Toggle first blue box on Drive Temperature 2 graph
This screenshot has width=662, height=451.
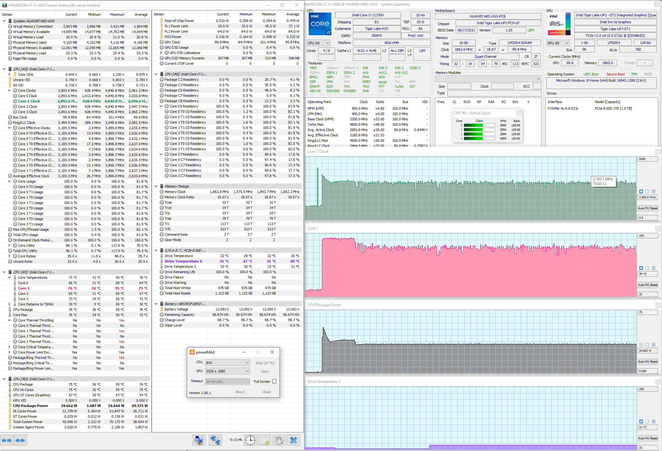[x=641, y=421]
